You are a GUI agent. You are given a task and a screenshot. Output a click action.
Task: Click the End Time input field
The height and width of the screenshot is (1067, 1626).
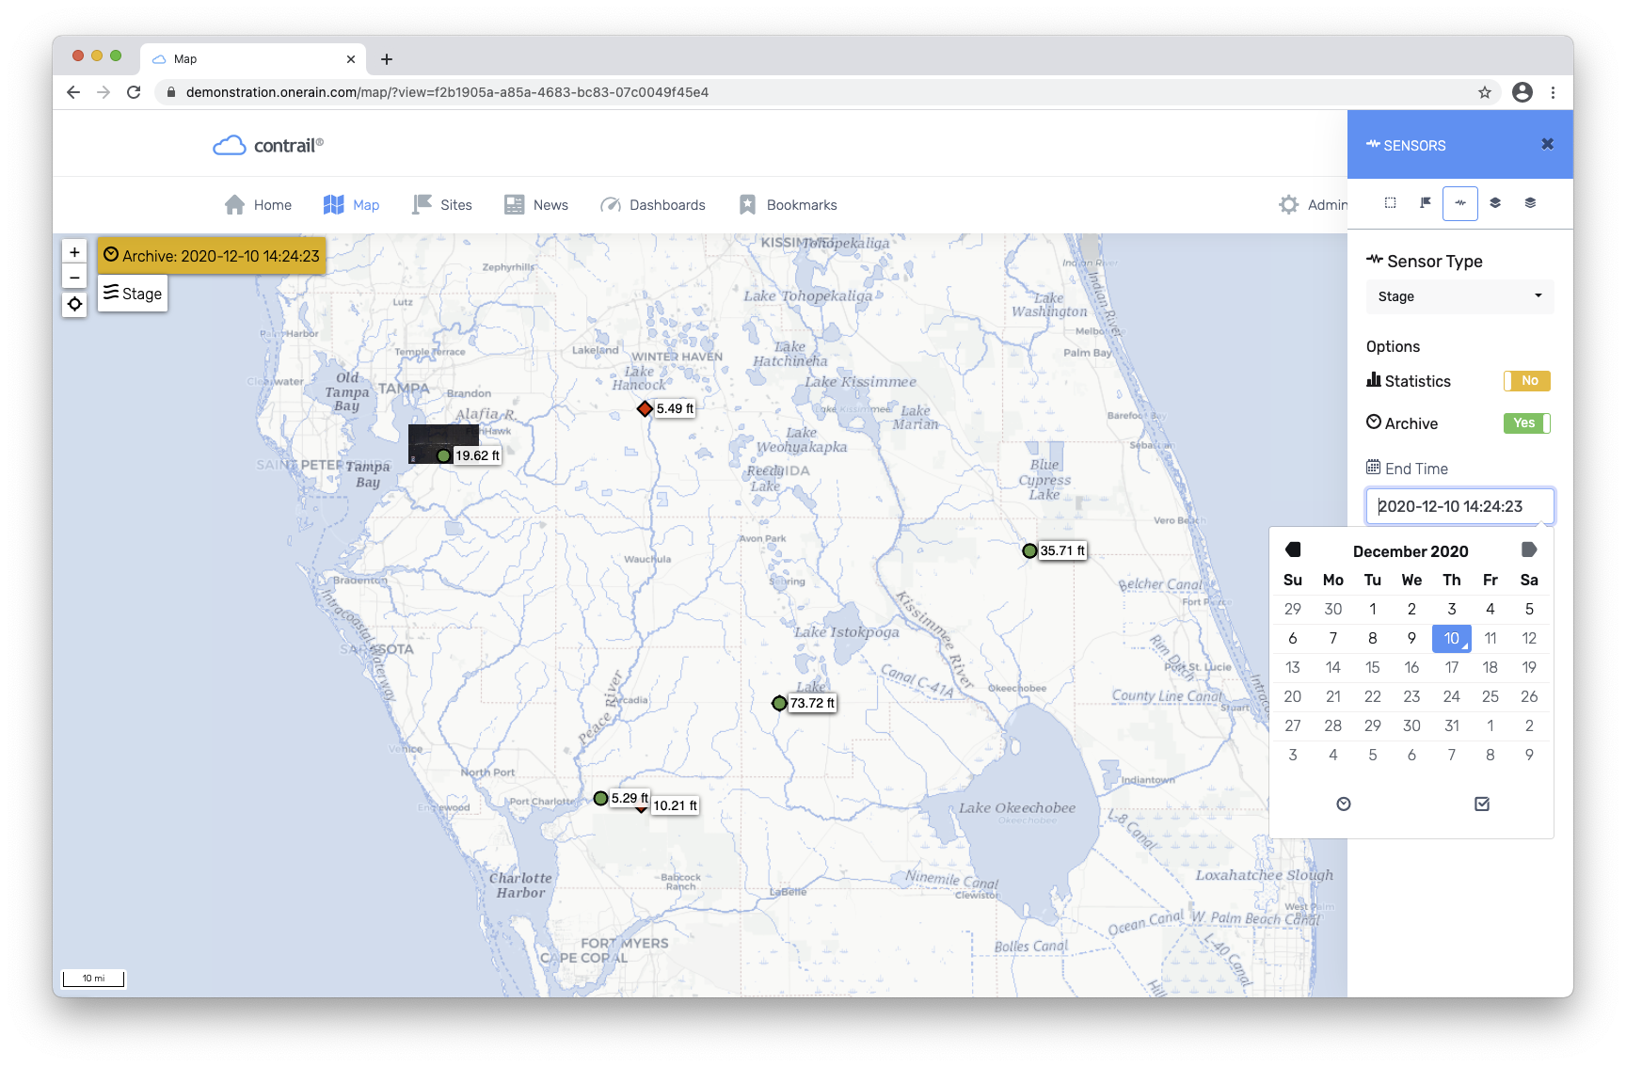[x=1459, y=505]
